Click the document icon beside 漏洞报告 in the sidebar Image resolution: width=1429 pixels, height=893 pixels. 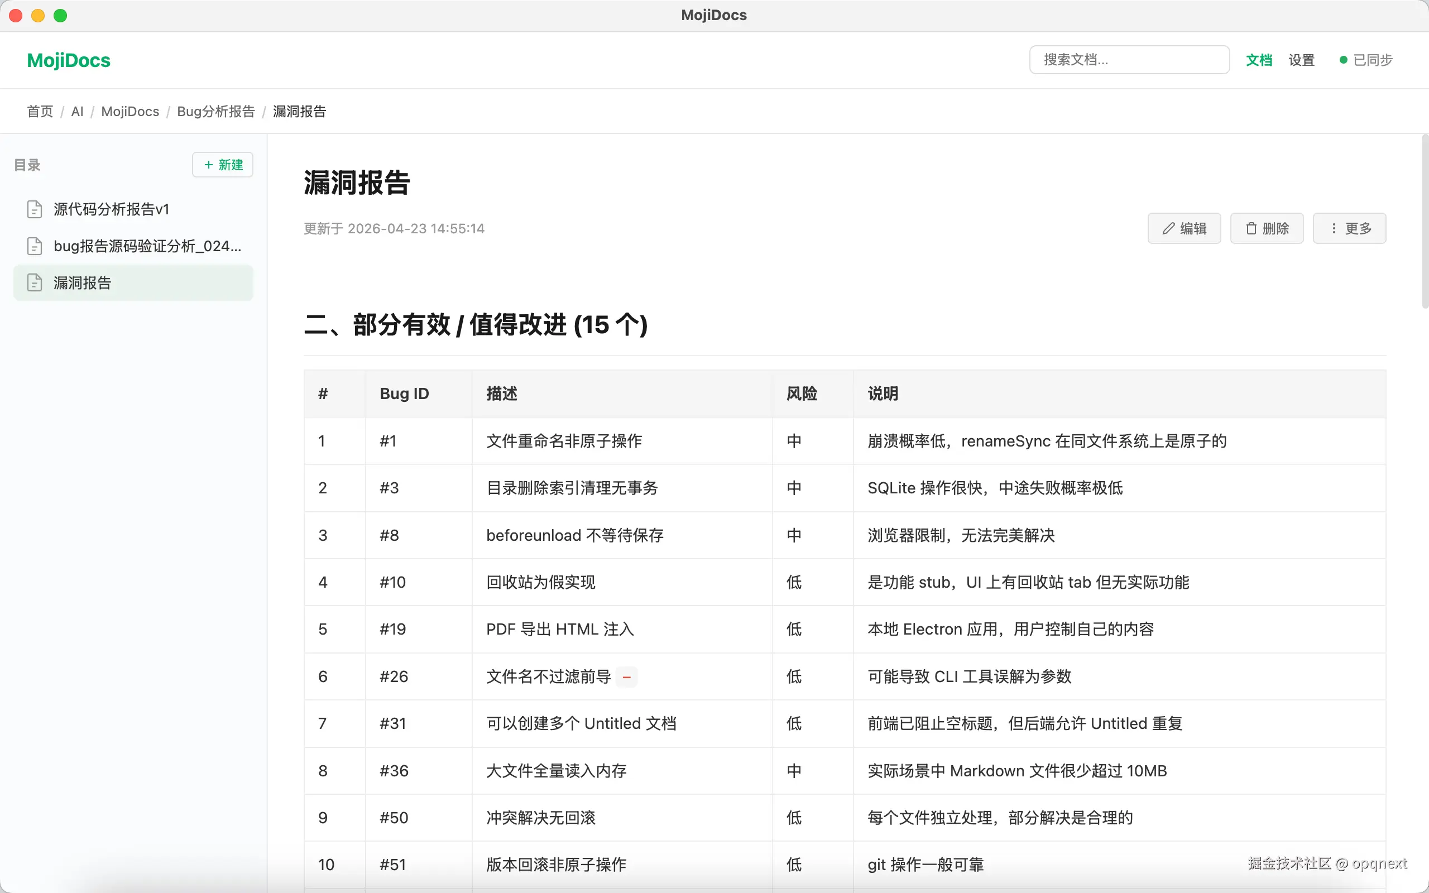[x=35, y=283]
